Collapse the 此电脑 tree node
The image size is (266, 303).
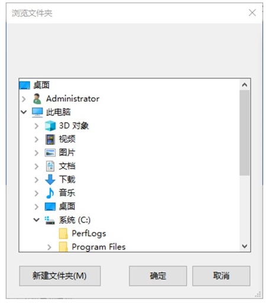(x=24, y=112)
